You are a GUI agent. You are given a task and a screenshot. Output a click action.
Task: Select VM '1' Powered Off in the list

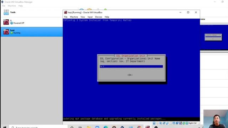[32, 22]
